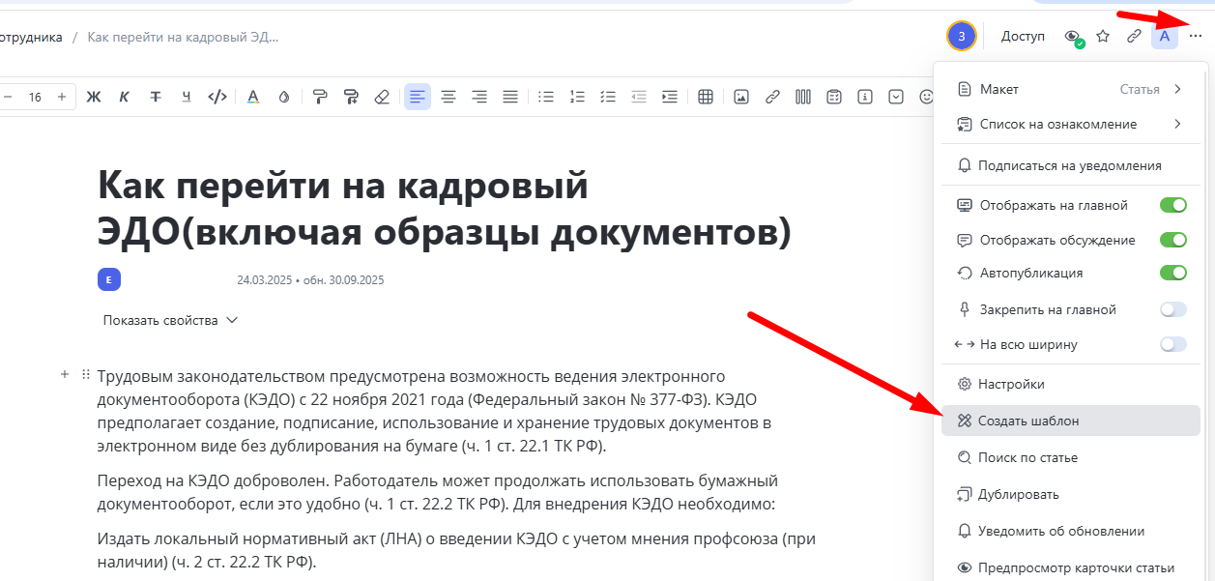1215x581 pixels.
Task: Add a hyperlink using the link icon
Action: coord(771,96)
